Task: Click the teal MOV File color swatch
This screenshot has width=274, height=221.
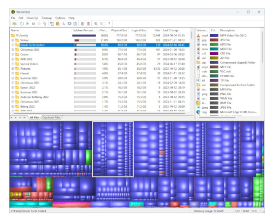Action: [x=214, y=49]
